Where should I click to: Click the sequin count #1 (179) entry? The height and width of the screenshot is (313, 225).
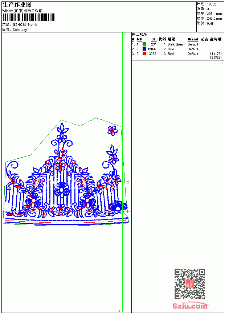(x=216, y=54)
